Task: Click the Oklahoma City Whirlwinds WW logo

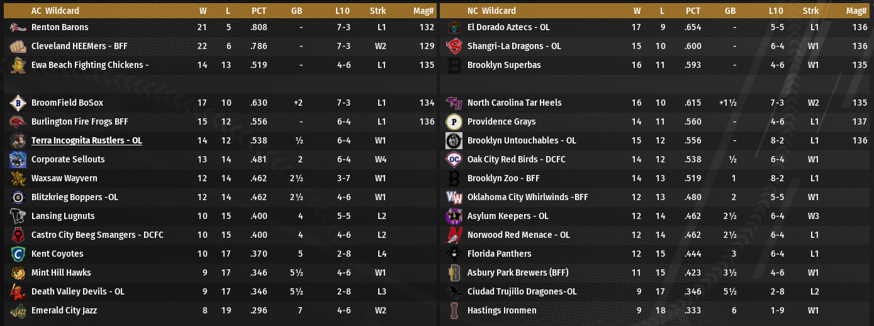Action: (454, 198)
